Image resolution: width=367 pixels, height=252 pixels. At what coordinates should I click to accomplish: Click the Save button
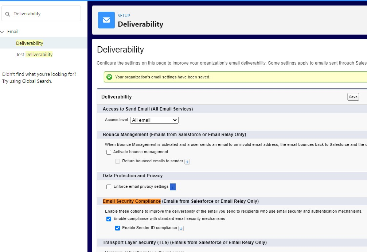coord(353,97)
